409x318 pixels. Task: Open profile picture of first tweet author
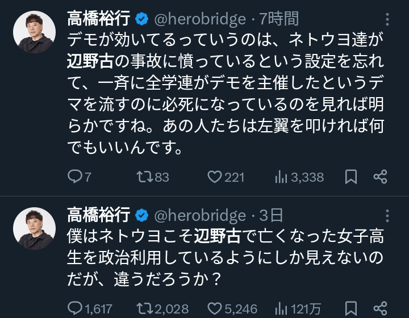34,32
